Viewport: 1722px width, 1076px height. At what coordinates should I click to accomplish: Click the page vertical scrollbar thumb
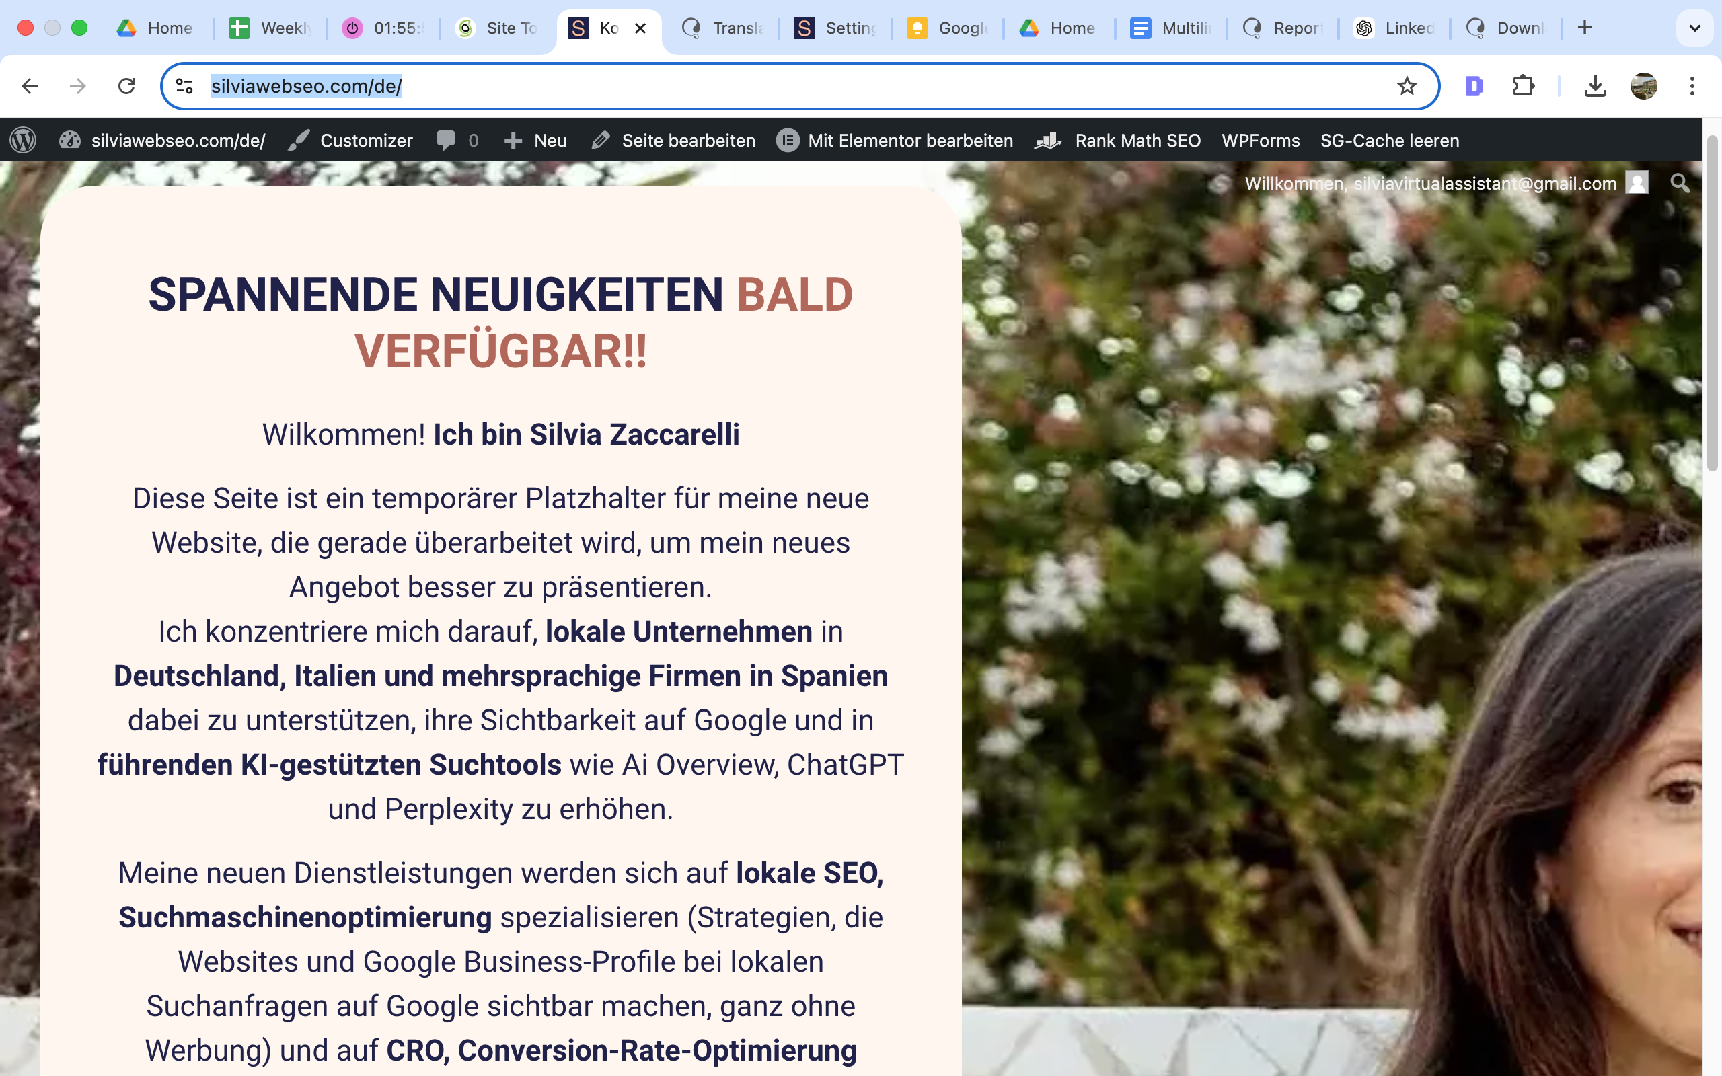click(x=1712, y=303)
